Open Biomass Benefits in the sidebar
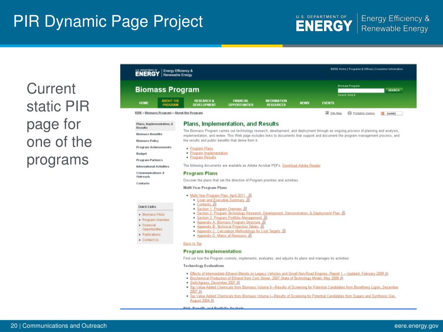This screenshot has width=443, height=332. coord(149,134)
